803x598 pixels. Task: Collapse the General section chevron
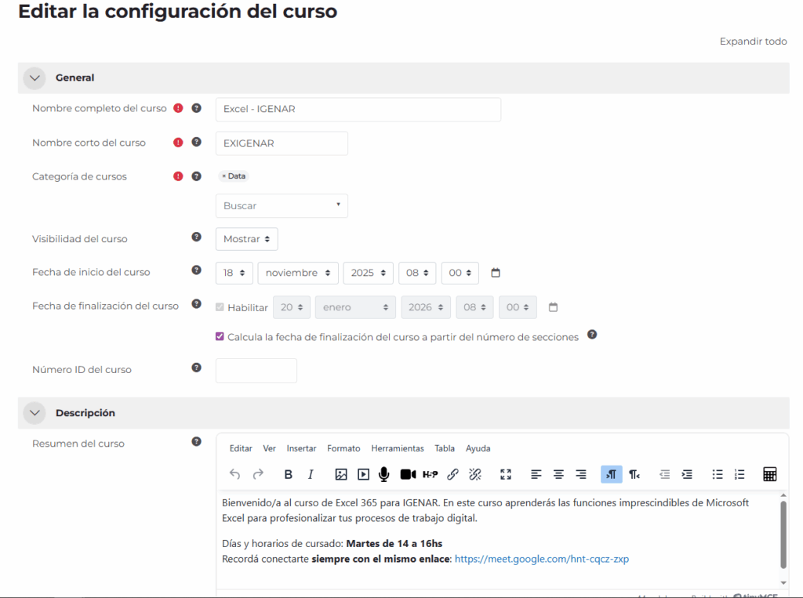tap(35, 78)
